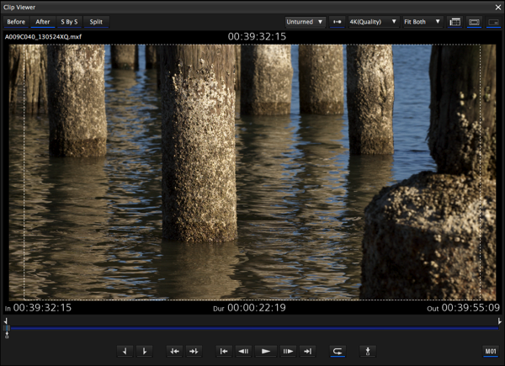The height and width of the screenshot is (366, 505).
Task: Select the S By S view tab
Action: [x=69, y=22]
